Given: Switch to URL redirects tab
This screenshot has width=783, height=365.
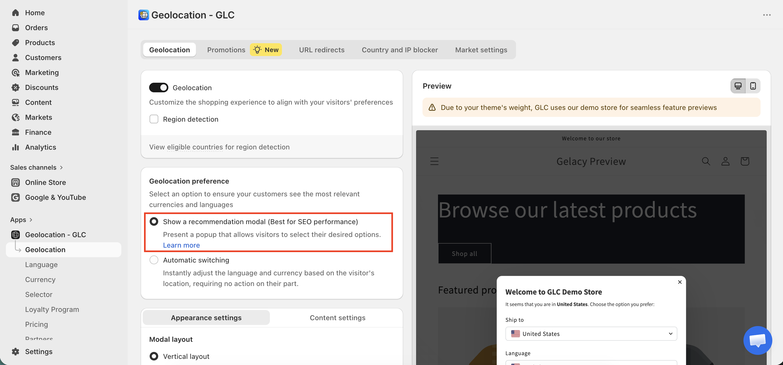Looking at the screenshot, I should 321,50.
